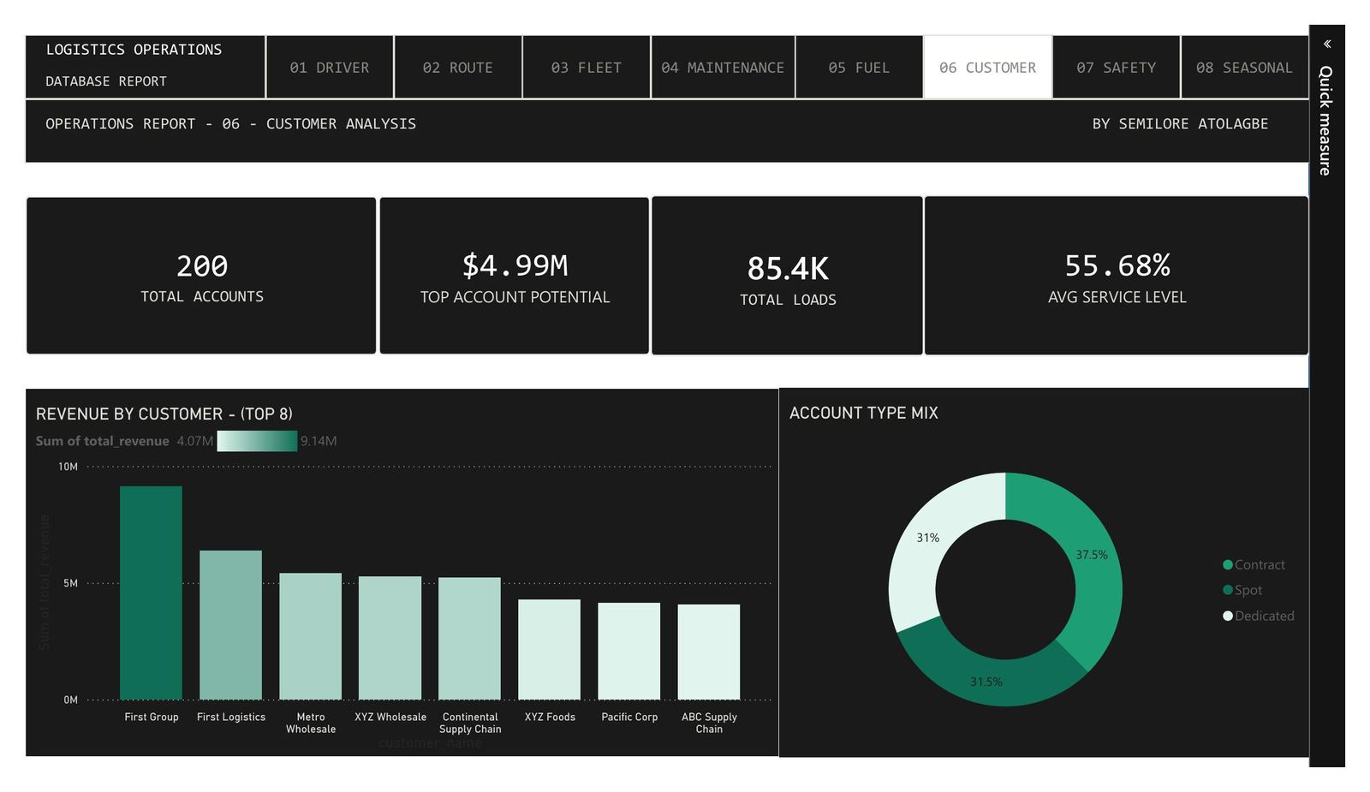Open the 08 SEASONAL tab
Image resolution: width=1370 pixels, height=792 pixels.
tap(1244, 68)
